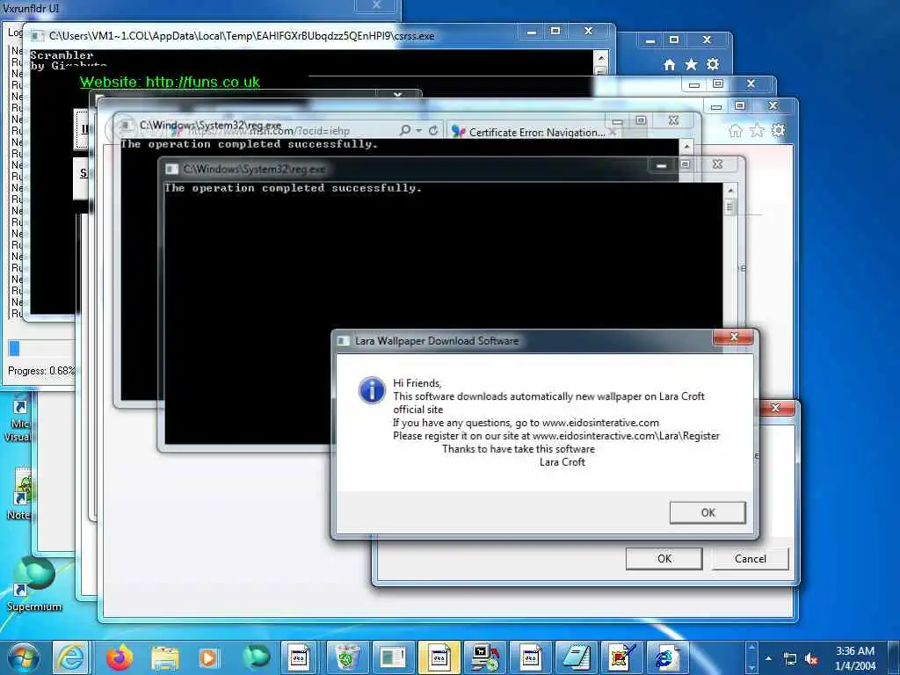Screen dimensions: 900x675
Task: Click the csrss.exe window title bar icon
Action: (x=37, y=36)
